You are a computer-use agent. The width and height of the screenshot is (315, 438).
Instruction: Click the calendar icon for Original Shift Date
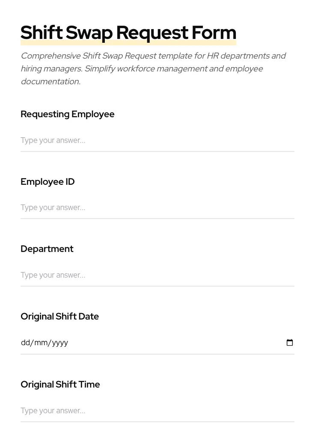pyautogui.click(x=290, y=342)
